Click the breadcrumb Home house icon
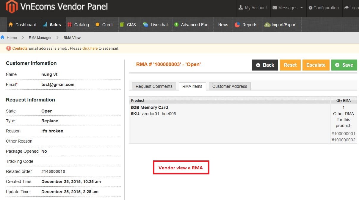 click(x=2, y=37)
